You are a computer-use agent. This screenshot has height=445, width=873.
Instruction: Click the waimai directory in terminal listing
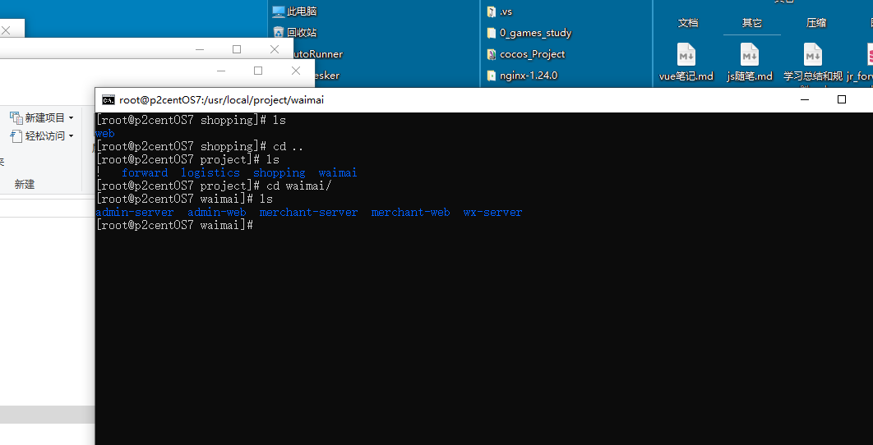pyautogui.click(x=338, y=173)
